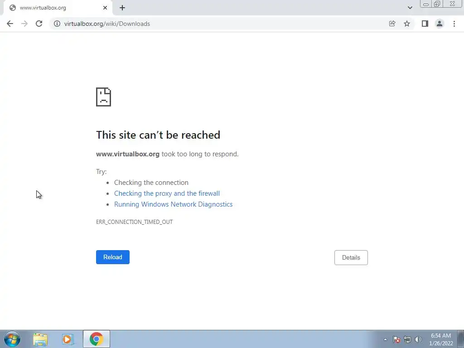Bookmark this tab with the star icon
Viewport: 464px width, 348px height.
(x=407, y=24)
